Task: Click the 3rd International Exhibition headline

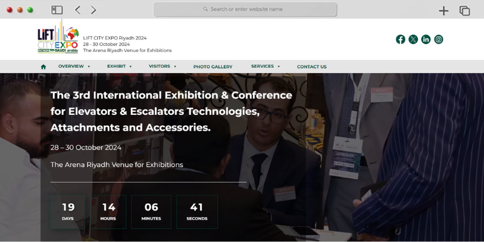Action: pyautogui.click(x=171, y=111)
